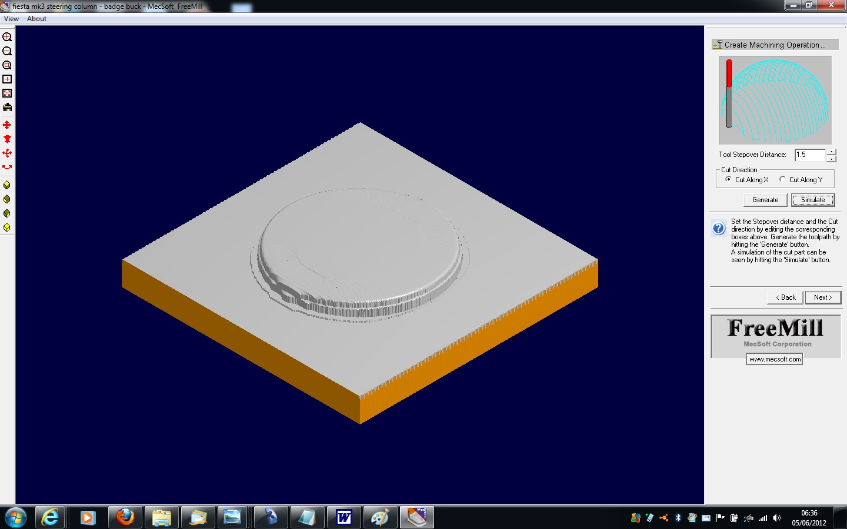Click the Create Machining Operation header icon
This screenshot has width=847, height=529.
pos(718,45)
